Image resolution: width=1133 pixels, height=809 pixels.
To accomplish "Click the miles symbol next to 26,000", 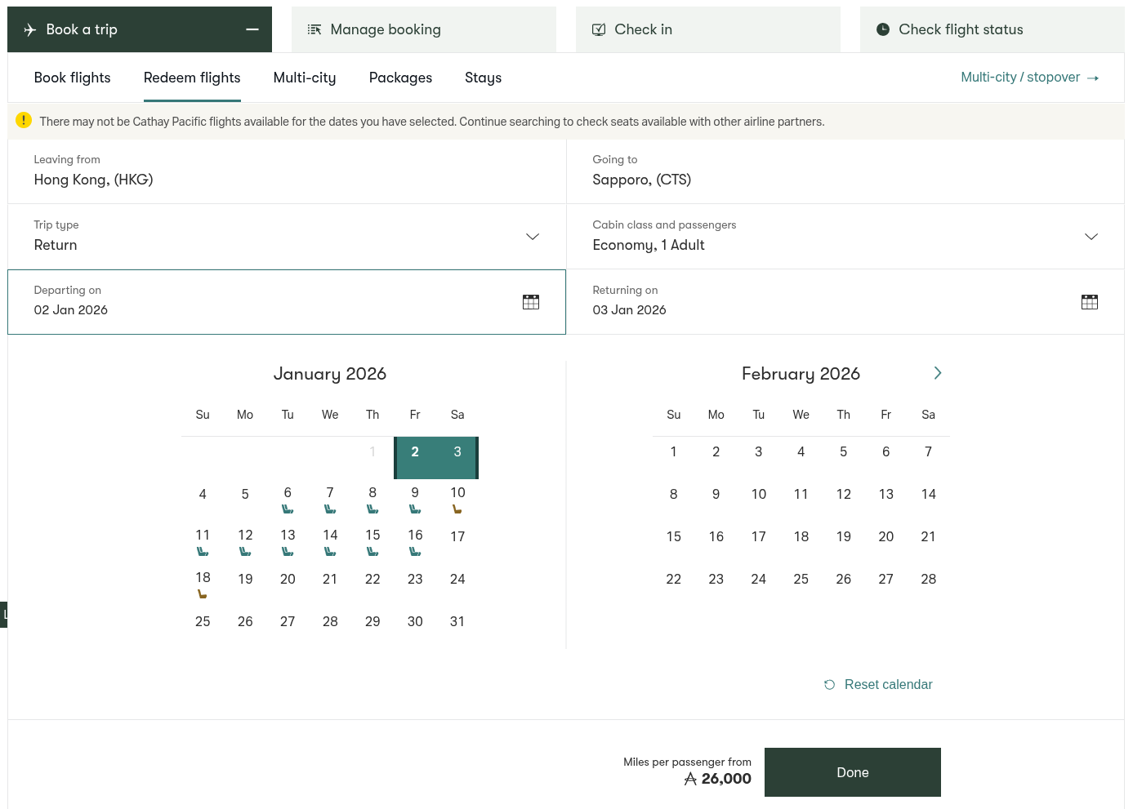I will tap(690, 779).
